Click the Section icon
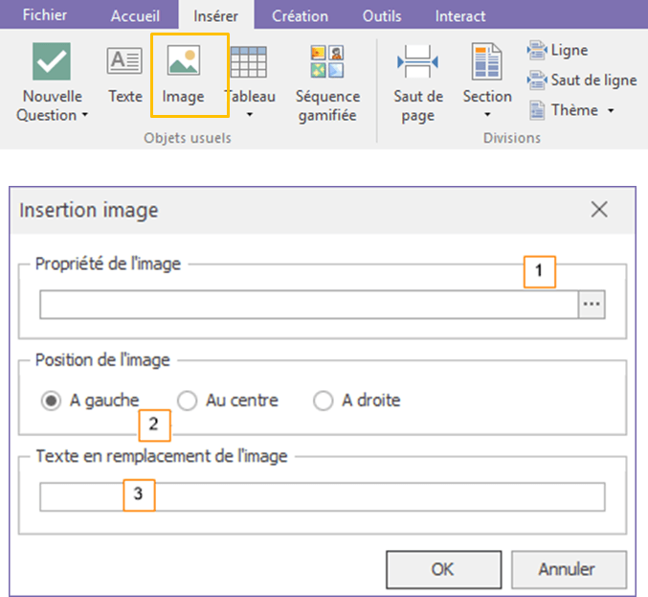The image size is (648, 597). click(487, 61)
